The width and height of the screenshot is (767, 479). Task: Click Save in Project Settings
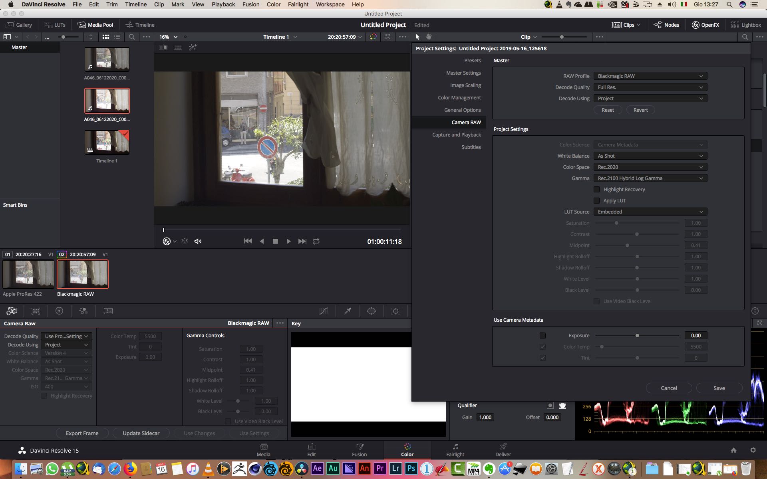(719, 388)
